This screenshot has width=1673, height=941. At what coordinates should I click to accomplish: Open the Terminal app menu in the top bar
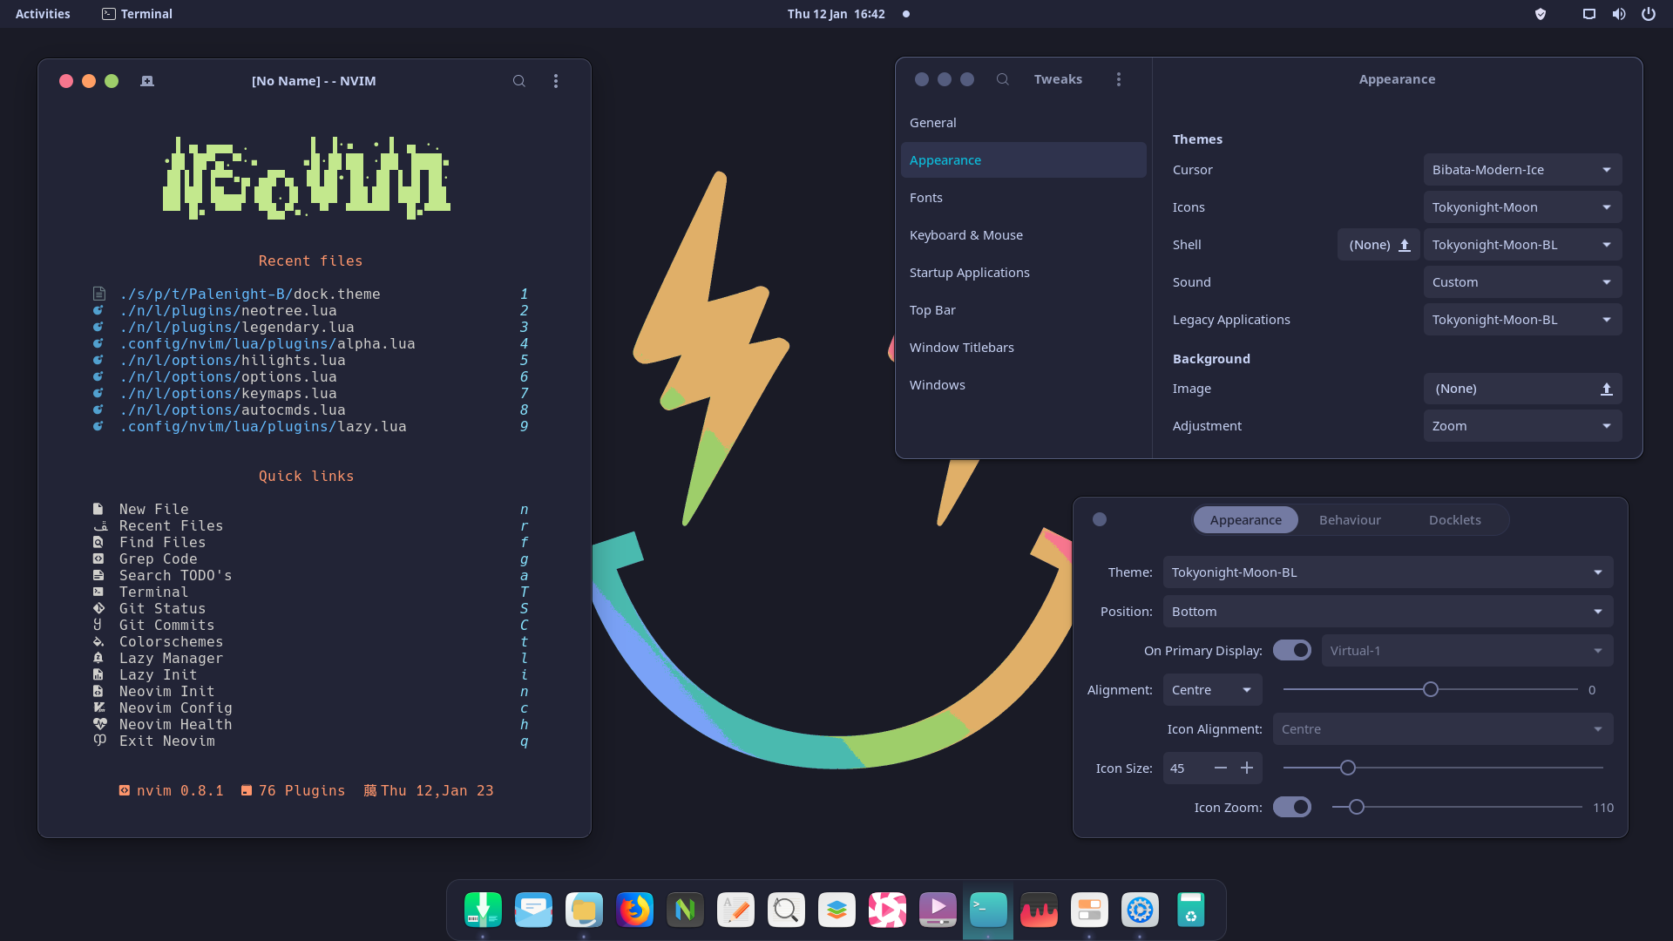pyautogui.click(x=137, y=14)
